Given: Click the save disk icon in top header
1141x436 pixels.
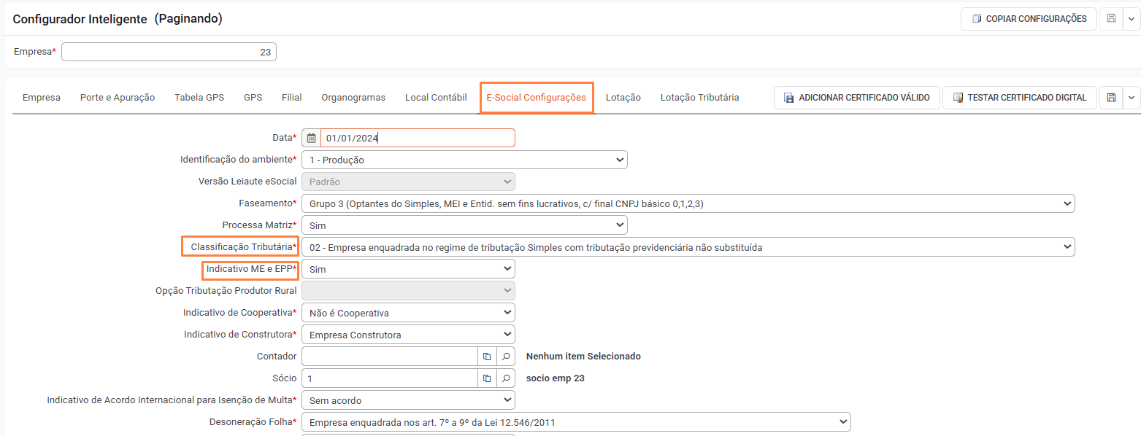Looking at the screenshot, I should click(x=1111, y=19).
